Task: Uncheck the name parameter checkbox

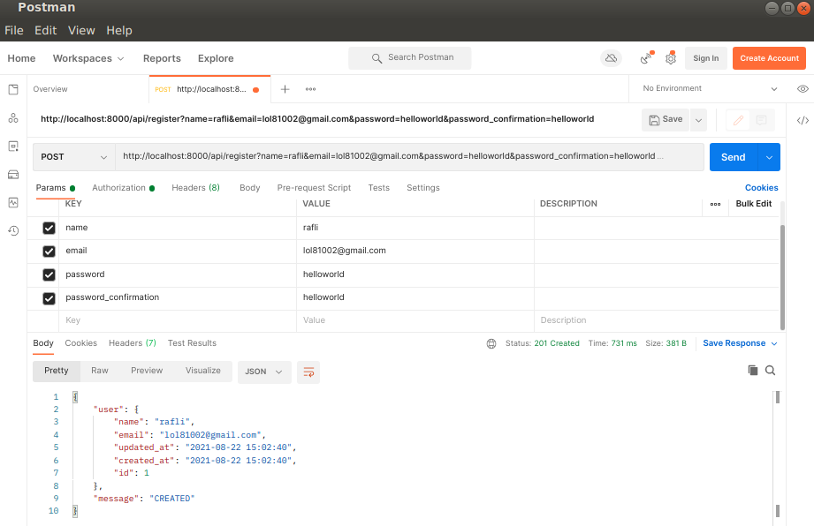Action: click(x=49, y=228)
